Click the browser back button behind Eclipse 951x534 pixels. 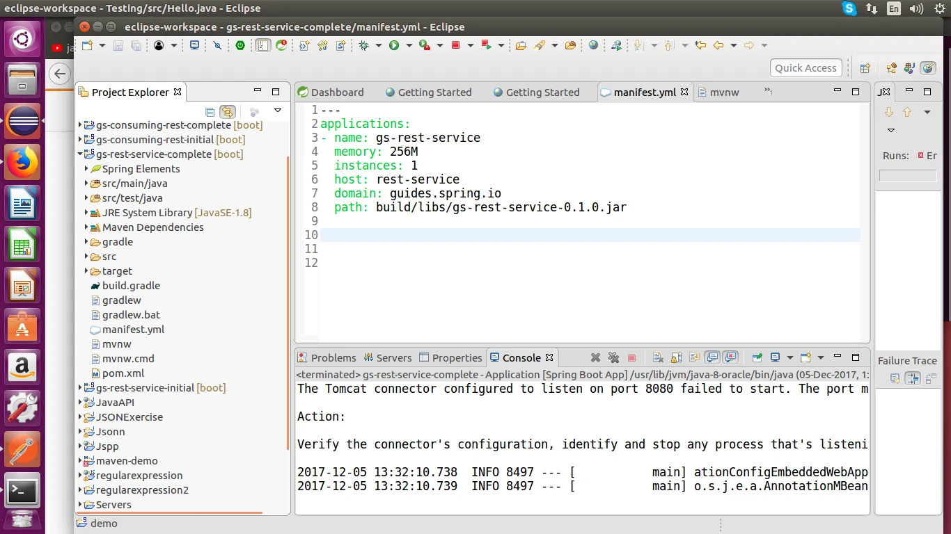(x=61, y=74)
